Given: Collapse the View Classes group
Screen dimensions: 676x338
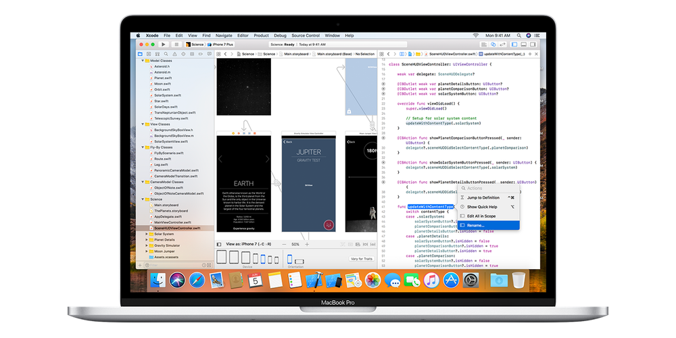Looking at the screenshot, I should click(x=143, y=124).
